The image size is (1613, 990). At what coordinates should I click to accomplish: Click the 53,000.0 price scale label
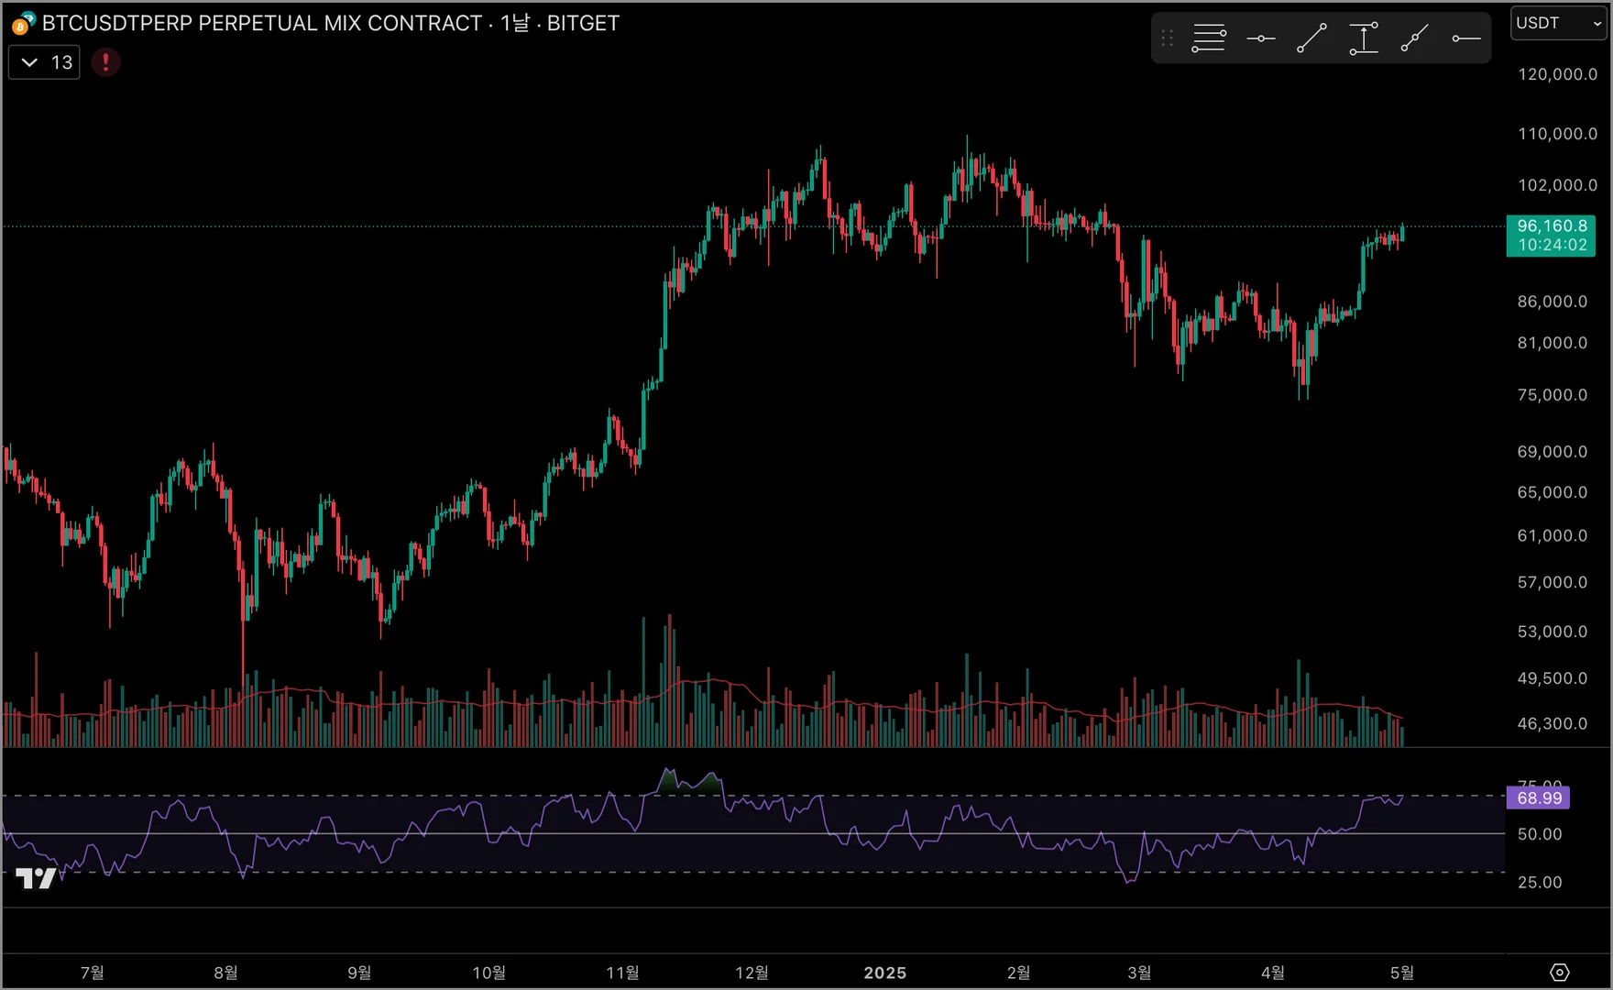[x=1553, y=632]
